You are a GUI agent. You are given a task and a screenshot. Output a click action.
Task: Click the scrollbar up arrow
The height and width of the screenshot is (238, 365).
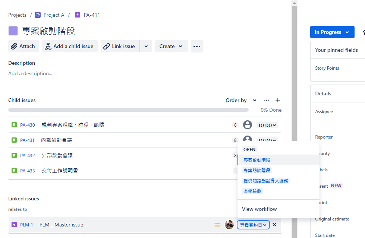pos(294,3)
